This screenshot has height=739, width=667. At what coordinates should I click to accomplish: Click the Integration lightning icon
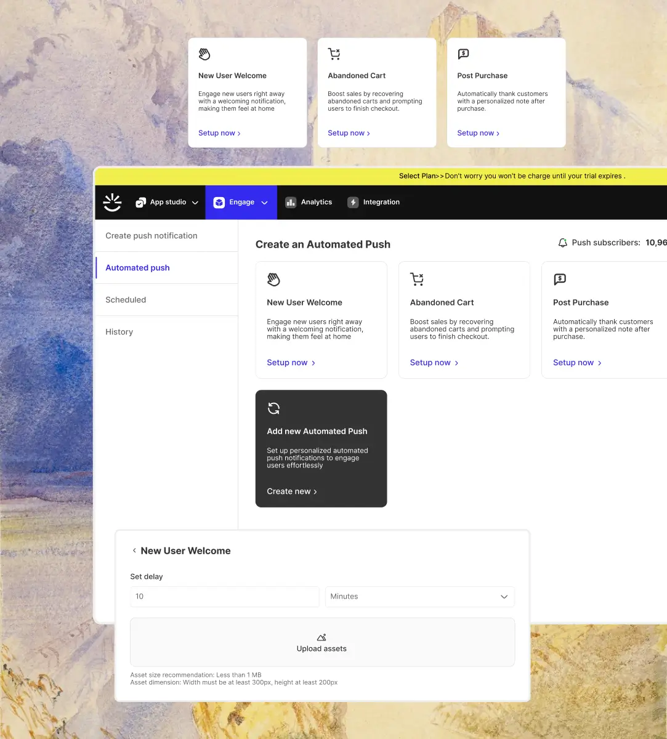coord(353,202)
